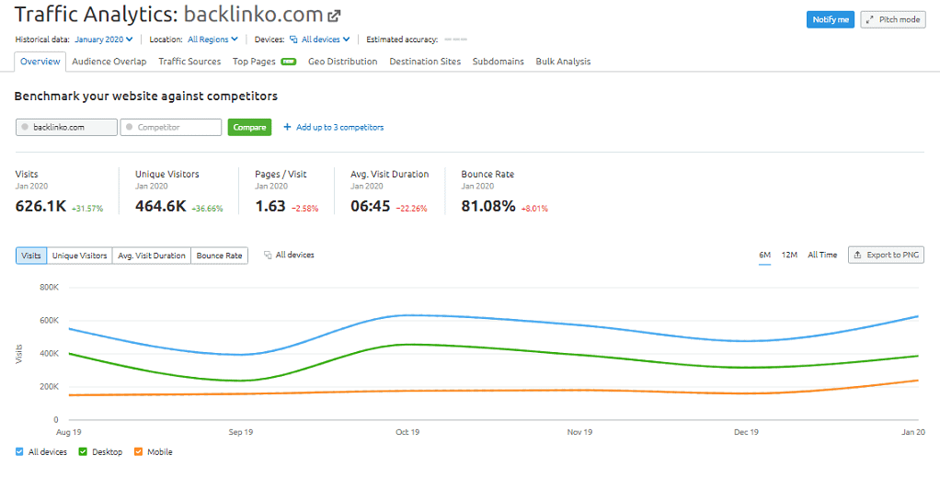Select the 12M time range

click(789, 255)
